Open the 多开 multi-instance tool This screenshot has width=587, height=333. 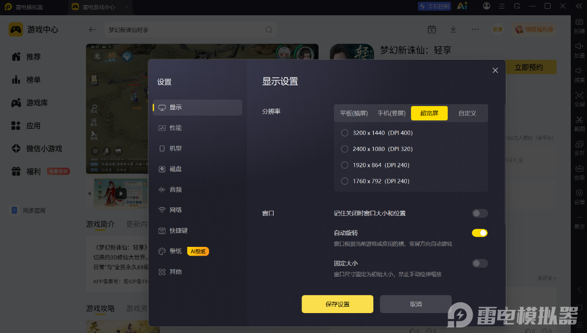(x=579, y=148)
